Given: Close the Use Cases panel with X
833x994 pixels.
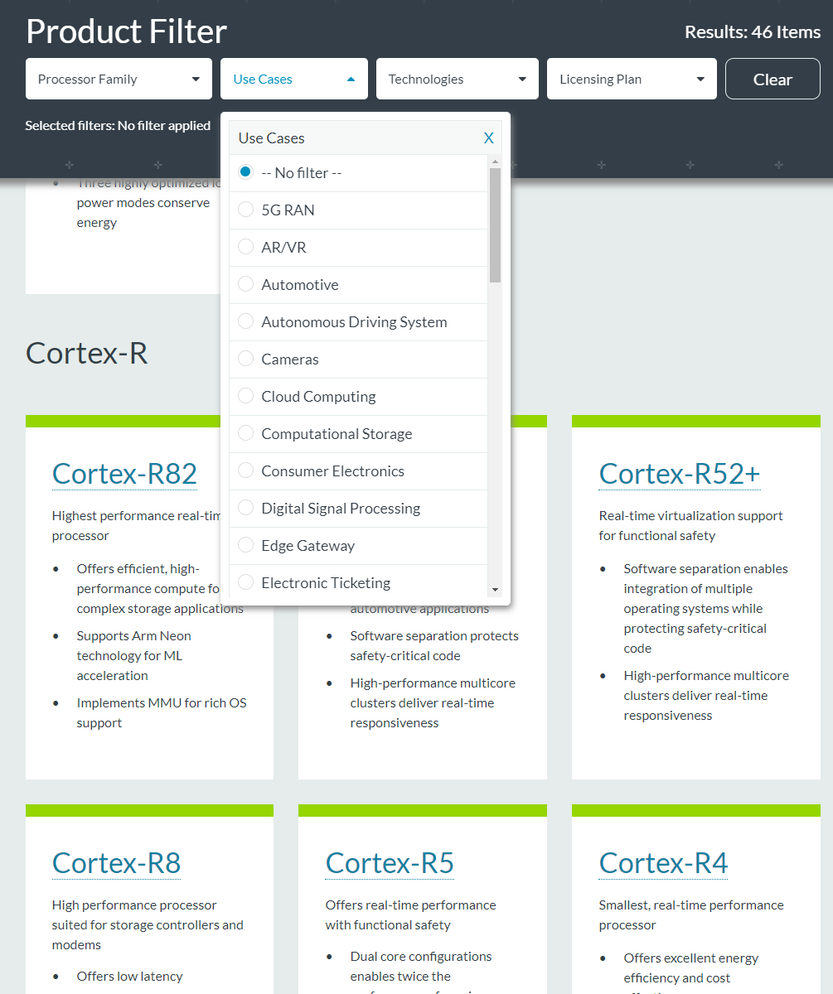Looking at the screenshot, I should click(489, 138).
